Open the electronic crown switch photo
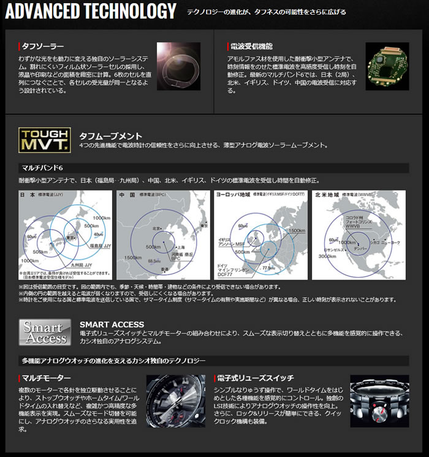The height and width of the screenshot is (457, 429). (379, 401)
